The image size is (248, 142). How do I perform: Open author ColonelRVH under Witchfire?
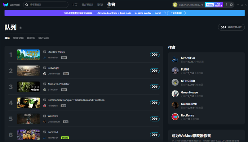pyautogui.click(x=54, y=122)
